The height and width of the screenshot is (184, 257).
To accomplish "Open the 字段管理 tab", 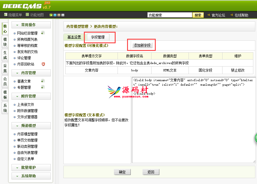I will point(98,37).
